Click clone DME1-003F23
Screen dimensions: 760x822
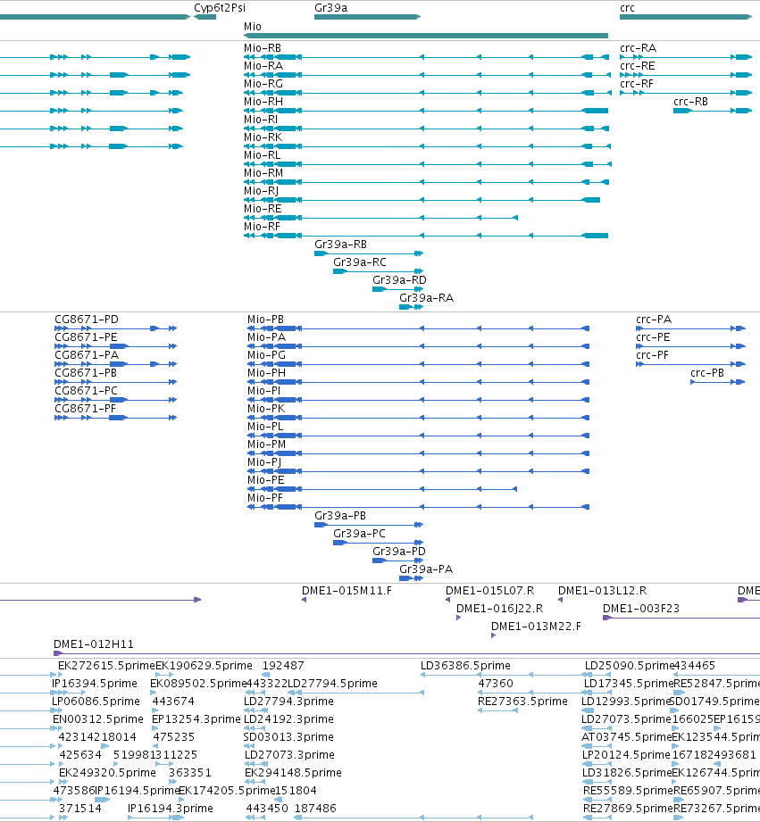point(641,609)
